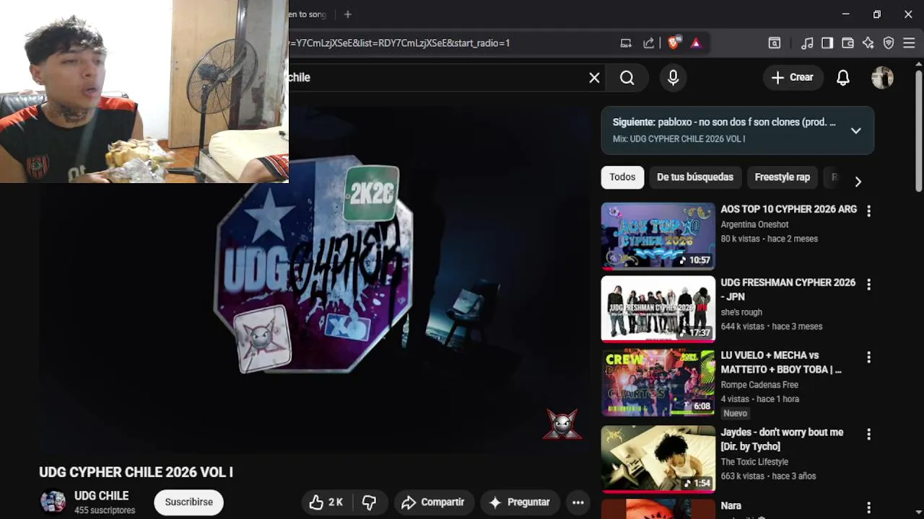Open LU VUELO + MECHA video thumbnail
The image size is (924, 519).
[658, 383]
